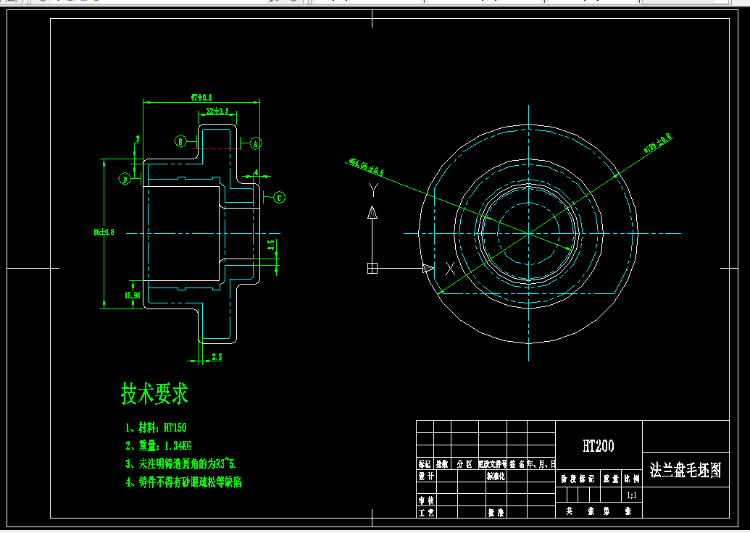Screen dimensions: 750x533
Task: Click the 审核 label in title block
Action: 425,500
